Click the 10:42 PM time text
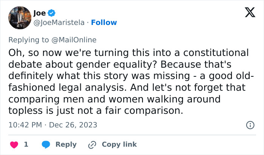This screenshot has height=155, width=264. point(25,125)
